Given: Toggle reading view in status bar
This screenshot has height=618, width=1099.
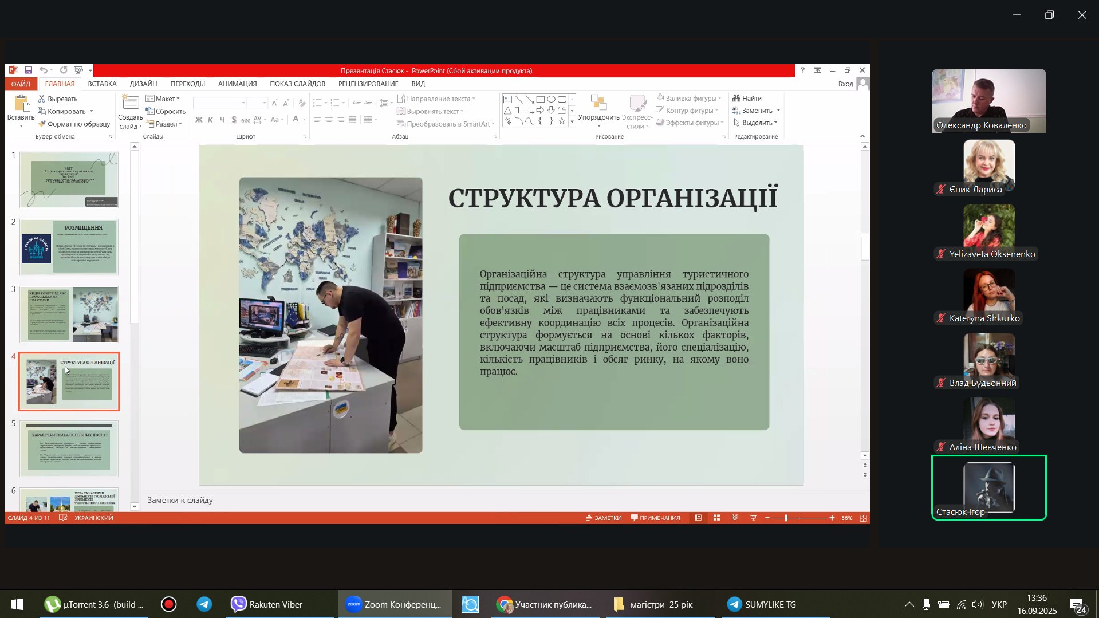Looking at the screenshot, I should pyautogui.click(x=735, y=518).
